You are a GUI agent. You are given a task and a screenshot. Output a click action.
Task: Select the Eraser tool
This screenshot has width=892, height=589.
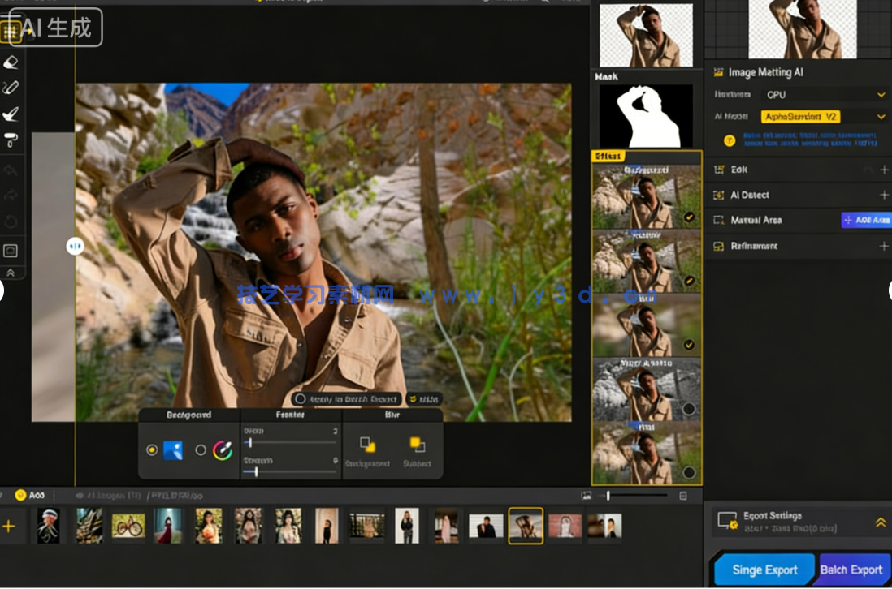click(x=11, y=62)
